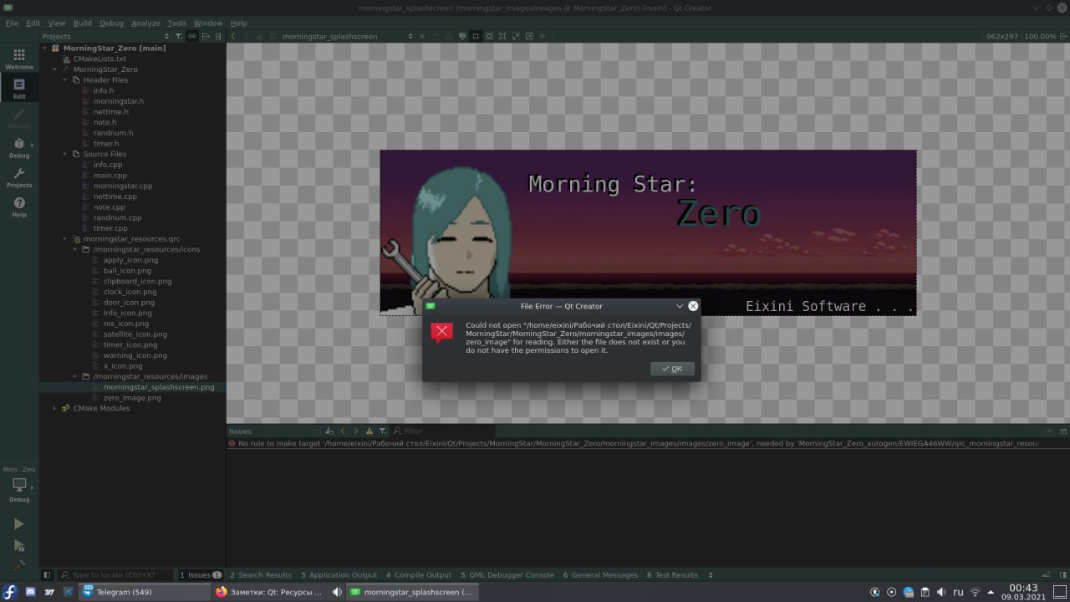Click OK in File Error dialog
This screenshot has width=1070, height=602.
(672, 369)
